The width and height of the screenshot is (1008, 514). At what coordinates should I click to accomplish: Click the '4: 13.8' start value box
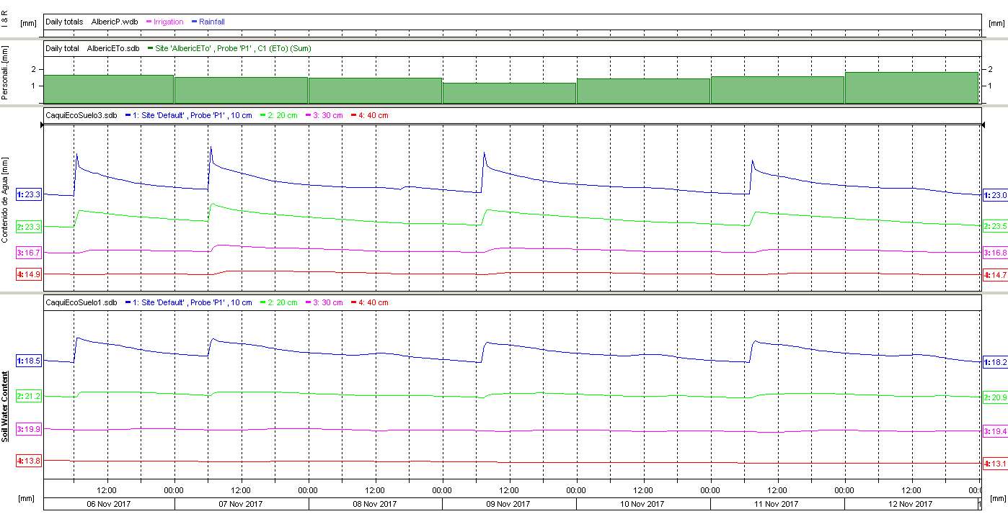(29, 461)
